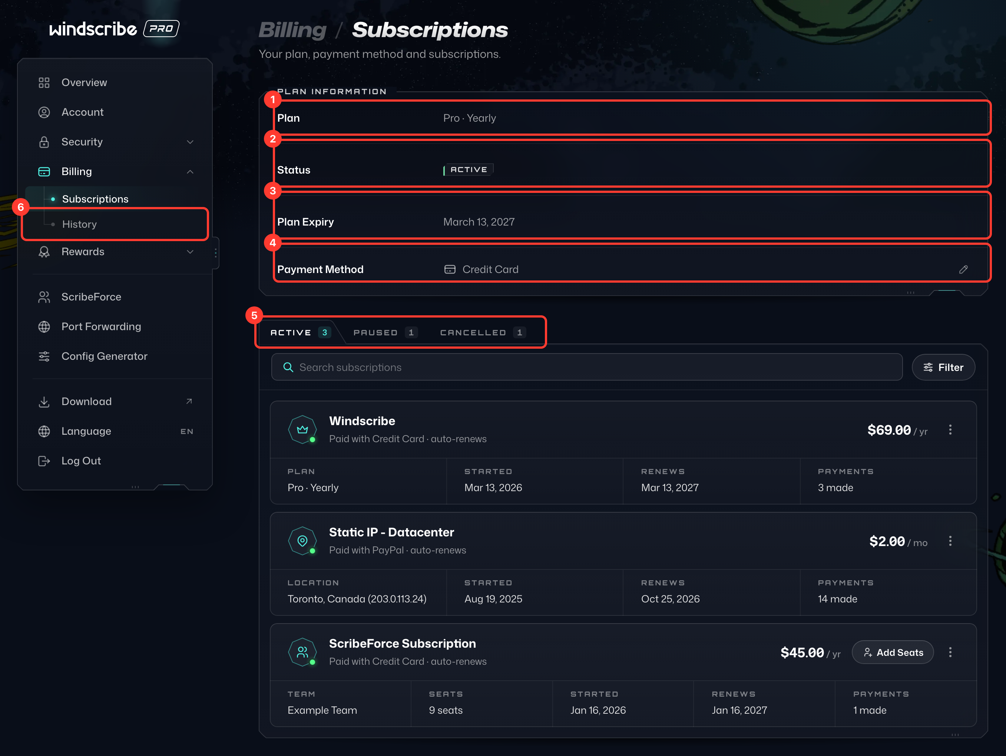
Task: Click the search magnifier icon
Action: click(x=288, y=367)
